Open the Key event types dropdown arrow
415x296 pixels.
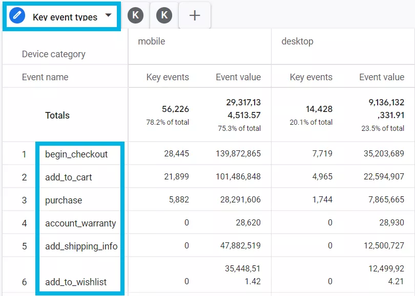coord(108,15)
